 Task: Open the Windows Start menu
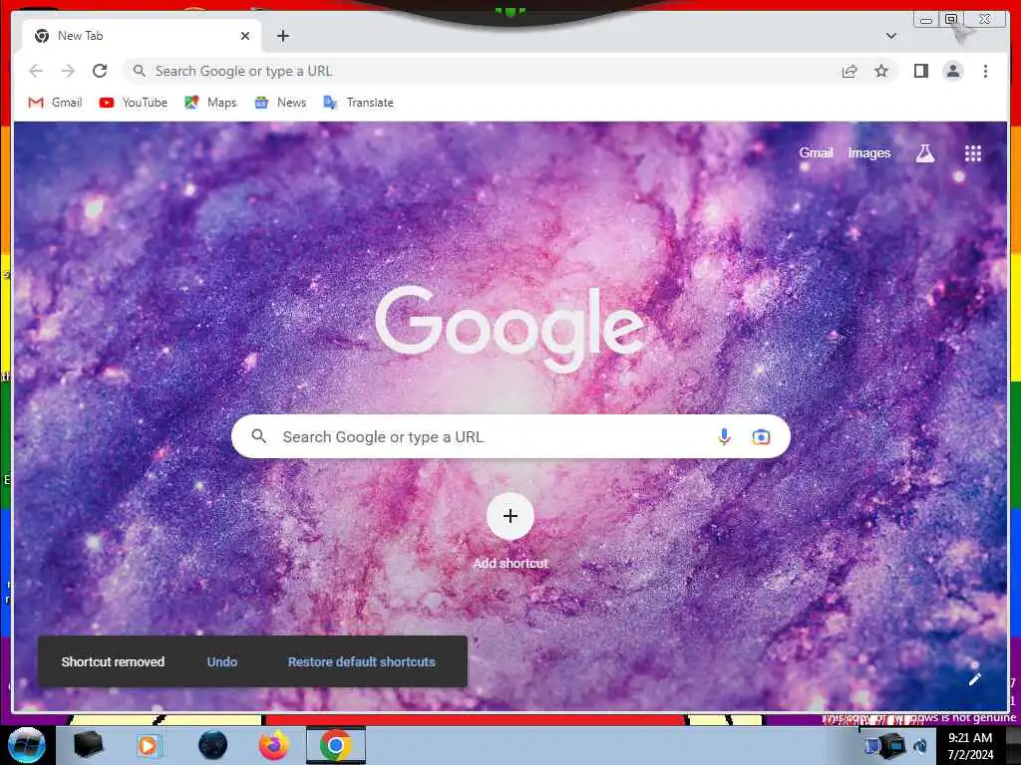click(26, 745)
